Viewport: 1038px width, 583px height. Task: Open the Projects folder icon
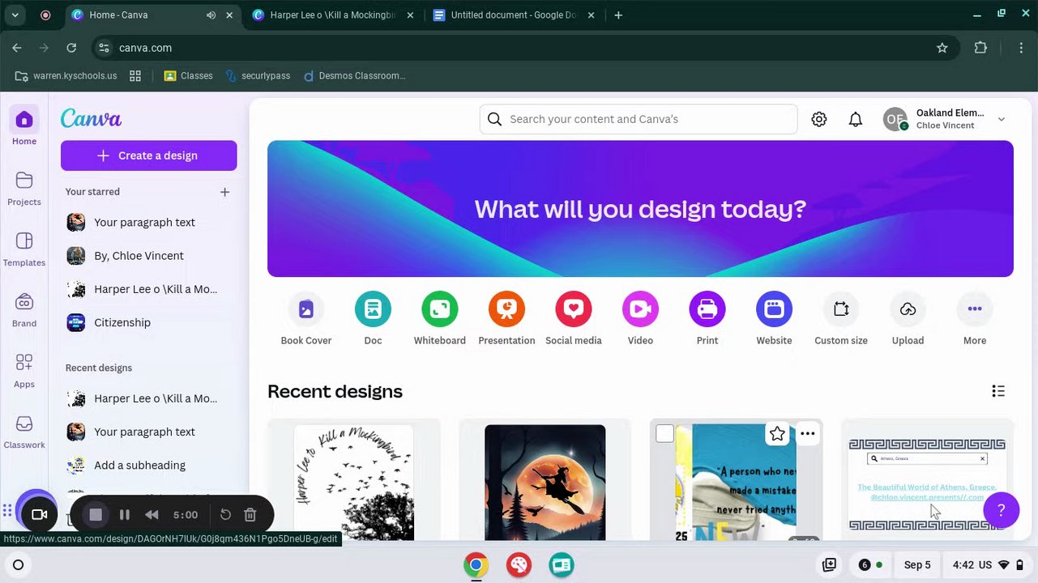23,180
